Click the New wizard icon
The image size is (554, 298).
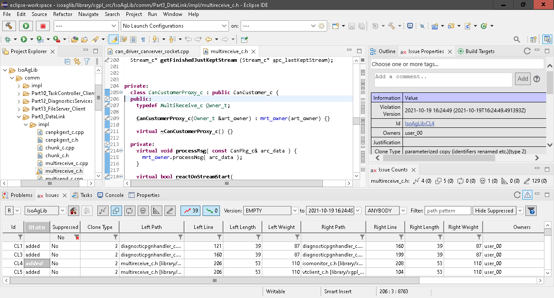(x=335, y=26)
